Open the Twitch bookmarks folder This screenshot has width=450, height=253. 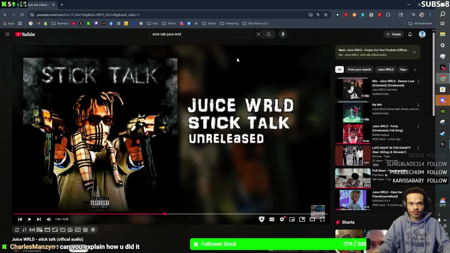(169, 24)
